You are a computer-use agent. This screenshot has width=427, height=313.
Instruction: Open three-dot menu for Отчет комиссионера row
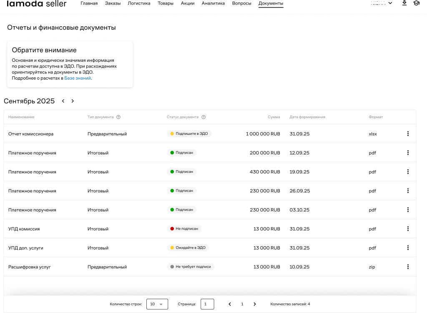[x=408, y=134]
